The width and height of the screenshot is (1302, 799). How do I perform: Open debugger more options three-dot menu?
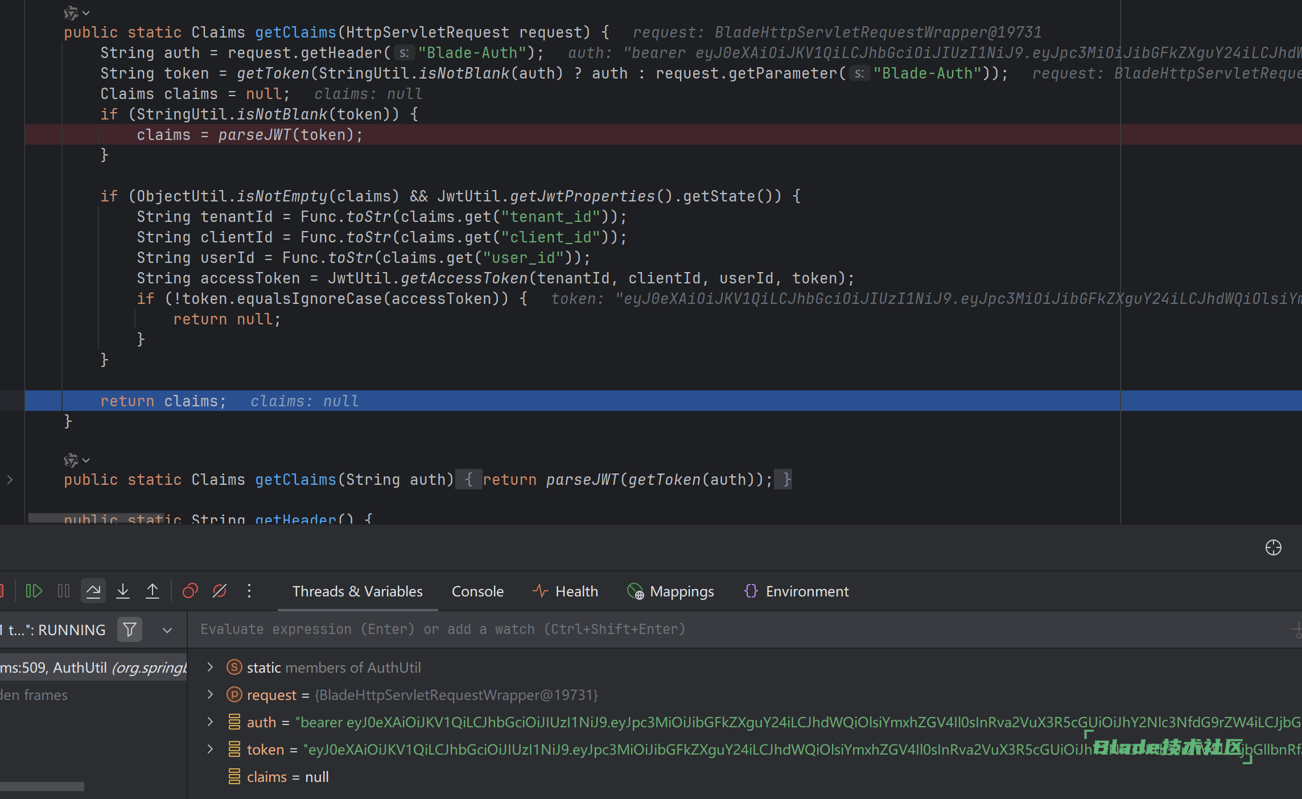click(249, 591)
